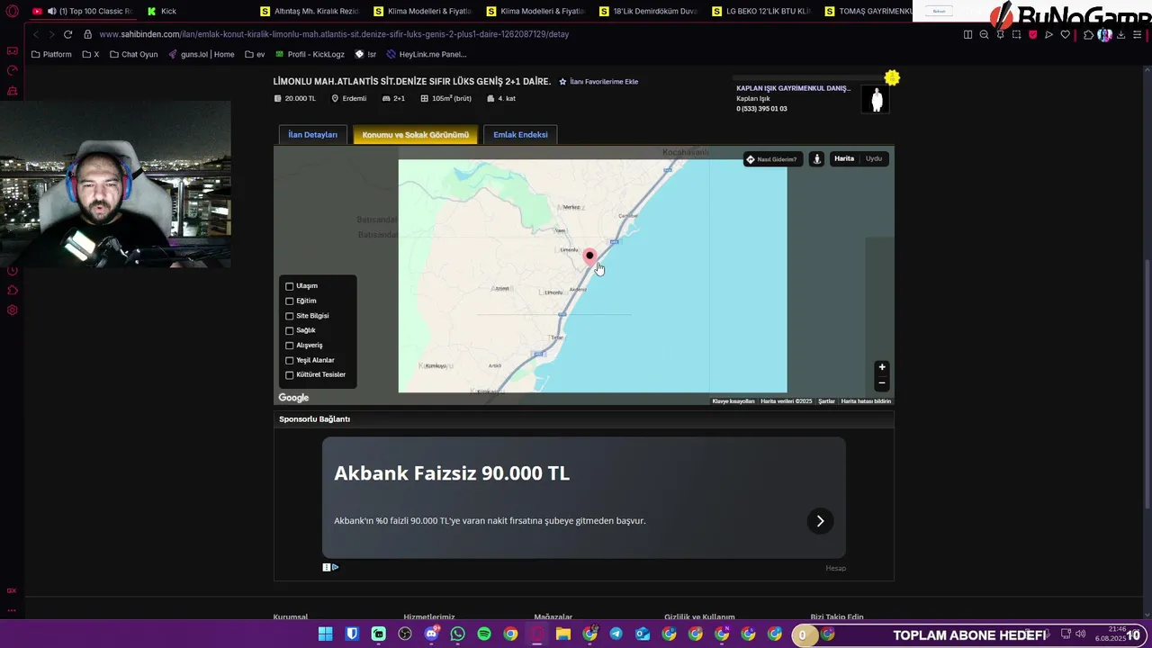Open the snapshot capture icon
1152x648 pixels.
(1016, 34)
